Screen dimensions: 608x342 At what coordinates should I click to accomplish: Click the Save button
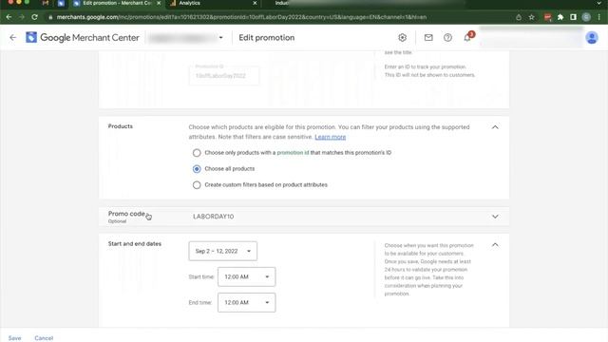[x=15, y=338]
